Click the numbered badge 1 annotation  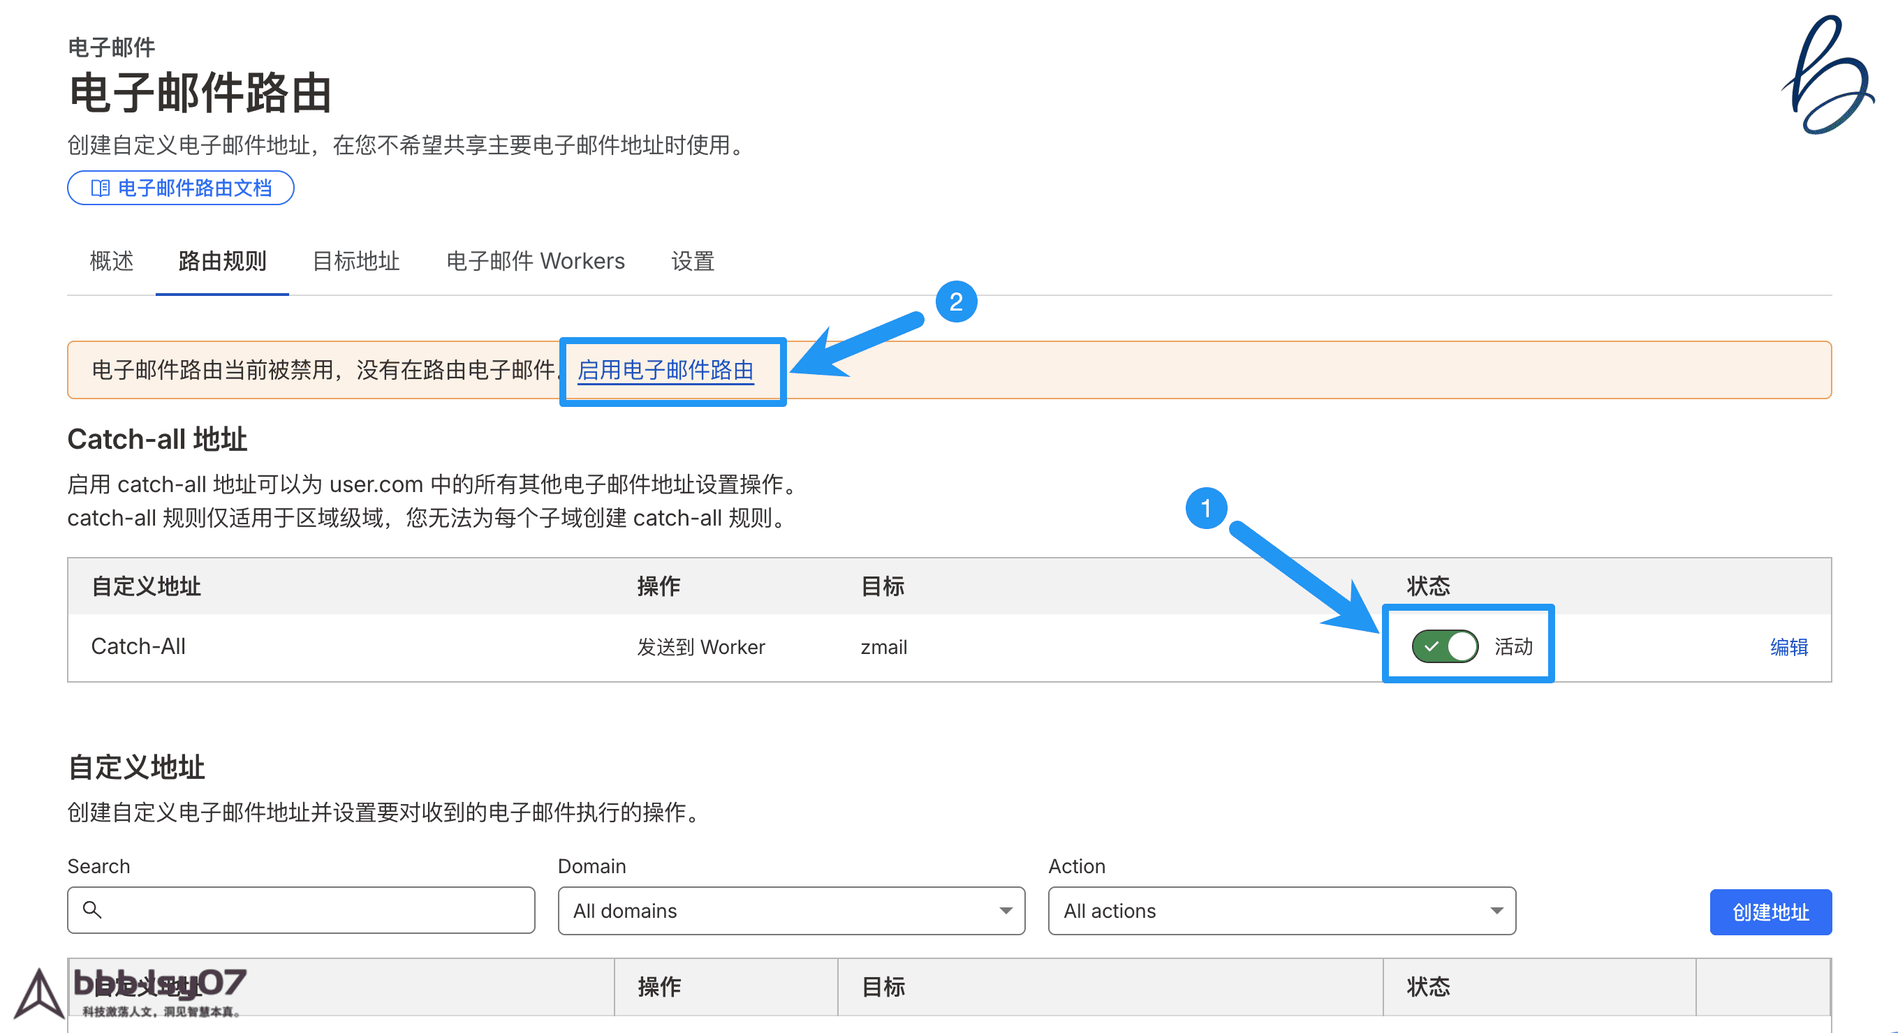tap(1205, 508)
